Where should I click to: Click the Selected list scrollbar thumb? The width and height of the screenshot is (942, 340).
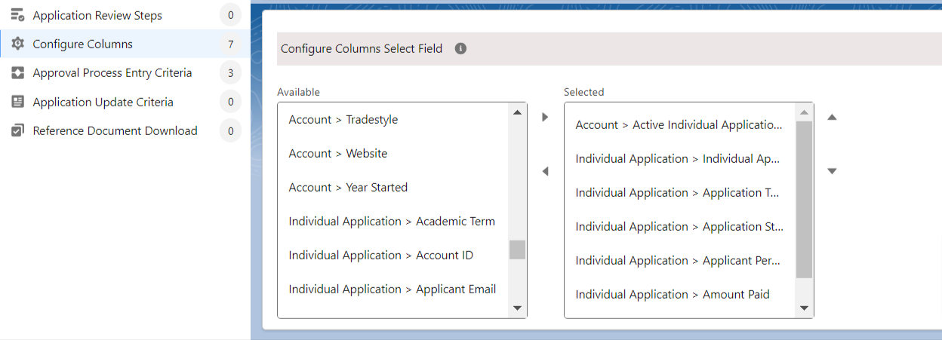(804, 200)
